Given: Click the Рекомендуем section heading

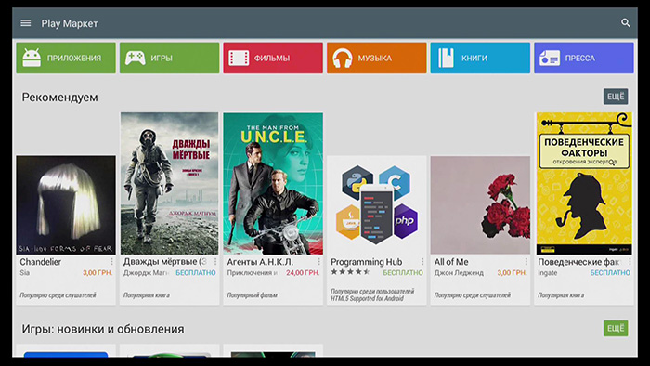Looking at the screenshot, I should pos(60,98).
